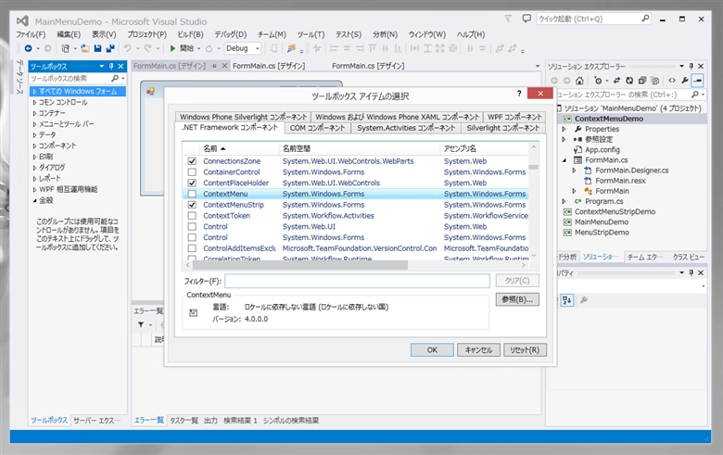The height and width of the screenshot is (455, 723).
Task: Click the vertical scrollbar down arrow in list
Action: click(534, 256)
